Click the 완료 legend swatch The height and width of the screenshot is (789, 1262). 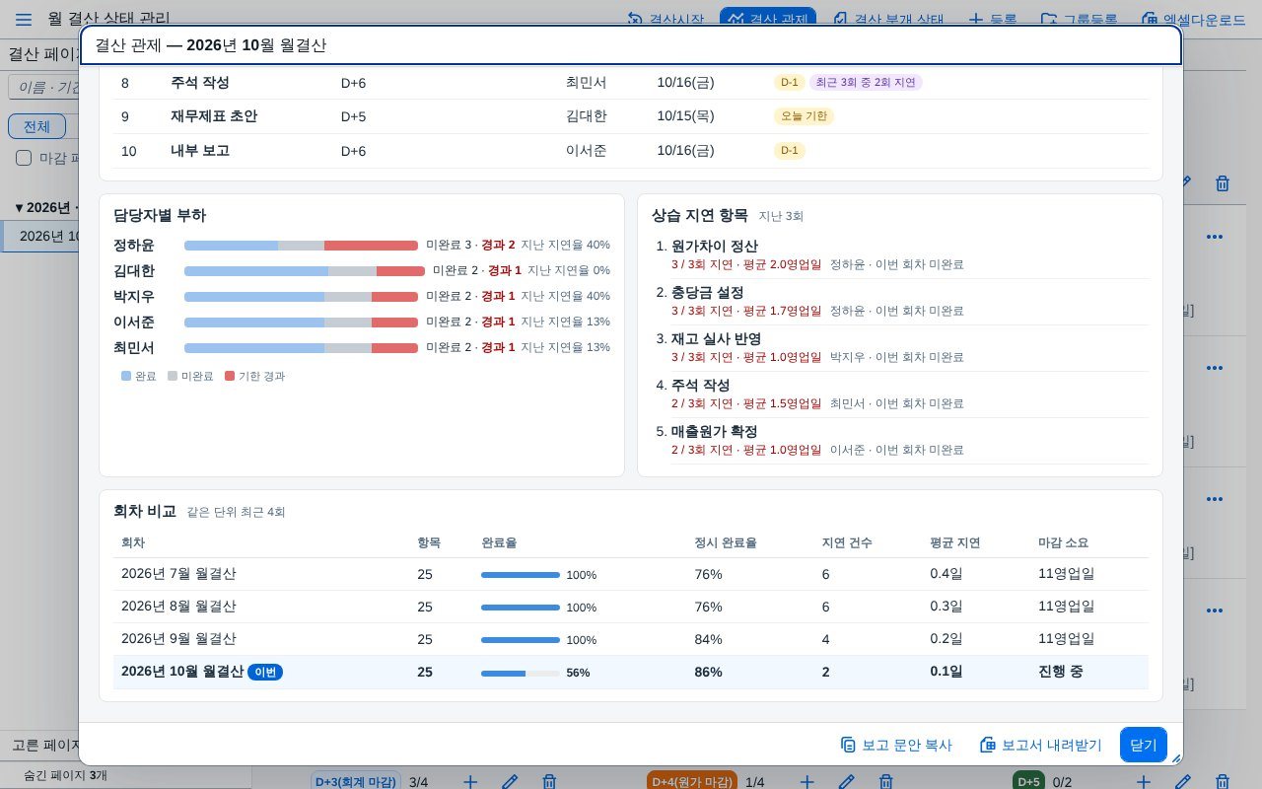tap(126, 376)
